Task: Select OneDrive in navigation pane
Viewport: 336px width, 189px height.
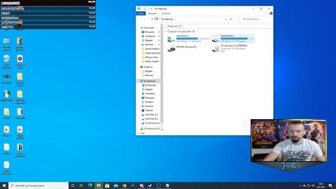Action: point(148,67)
